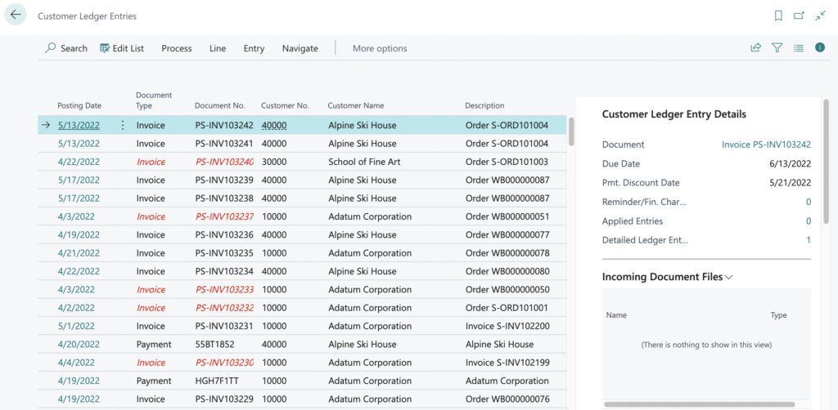Click payment document HGH7F1TT
This screenshot has width=838, height=410.
pyautogui.click(x=216, y=381)
